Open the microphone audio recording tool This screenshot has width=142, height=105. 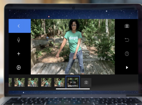(19, 40)
